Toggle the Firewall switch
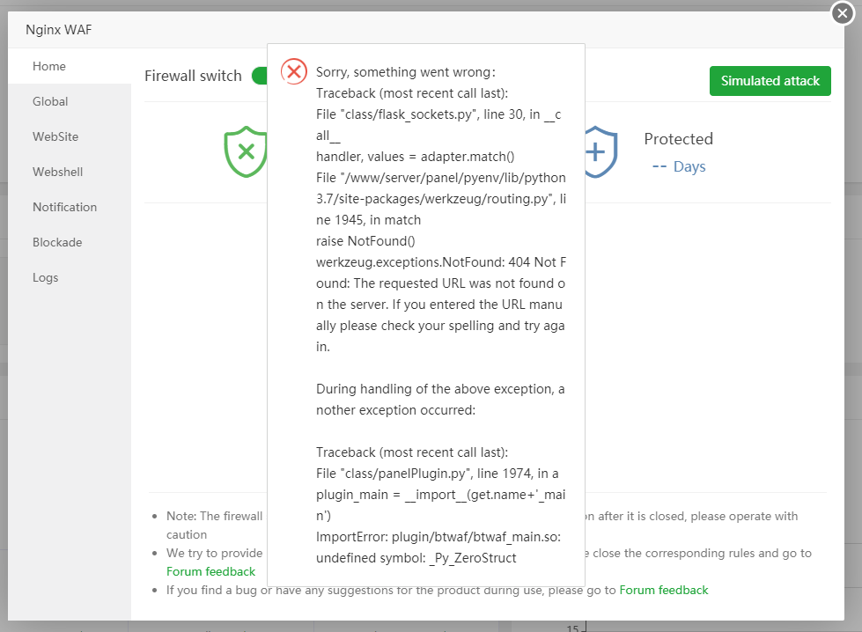 (x=260, y=76)
